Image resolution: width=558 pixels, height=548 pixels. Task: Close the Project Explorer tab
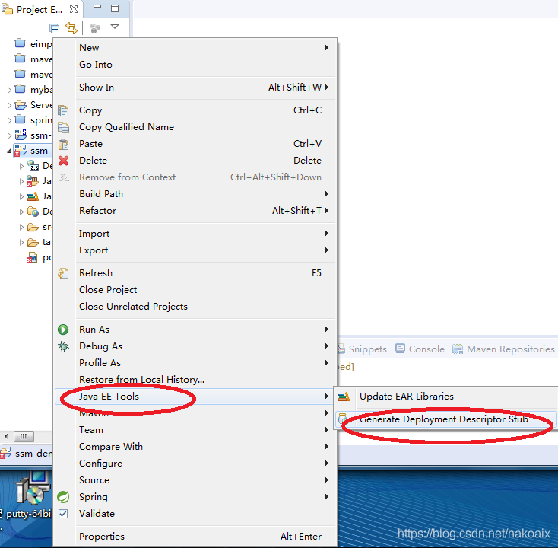74,9
